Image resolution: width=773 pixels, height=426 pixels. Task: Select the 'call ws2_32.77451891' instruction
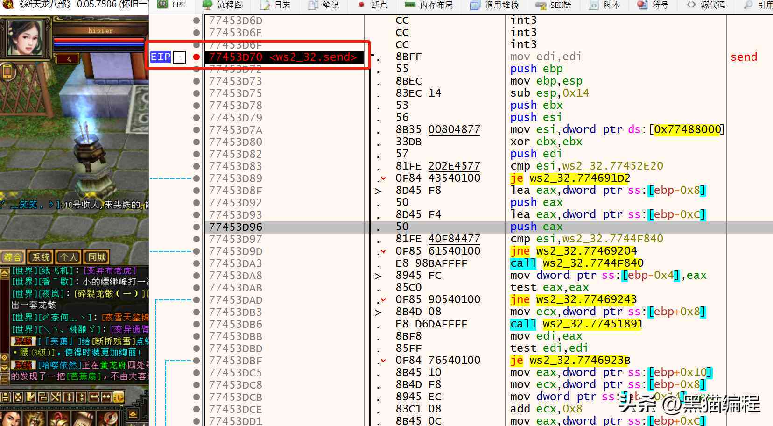pyautogui.click(x=576, y=324)
